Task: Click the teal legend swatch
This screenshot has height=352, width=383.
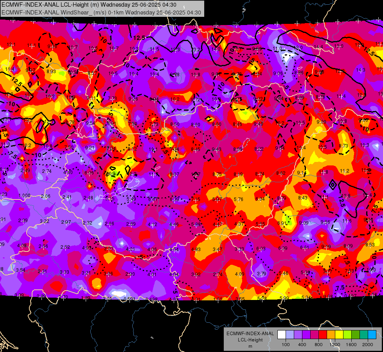Action: coord(364,335)
